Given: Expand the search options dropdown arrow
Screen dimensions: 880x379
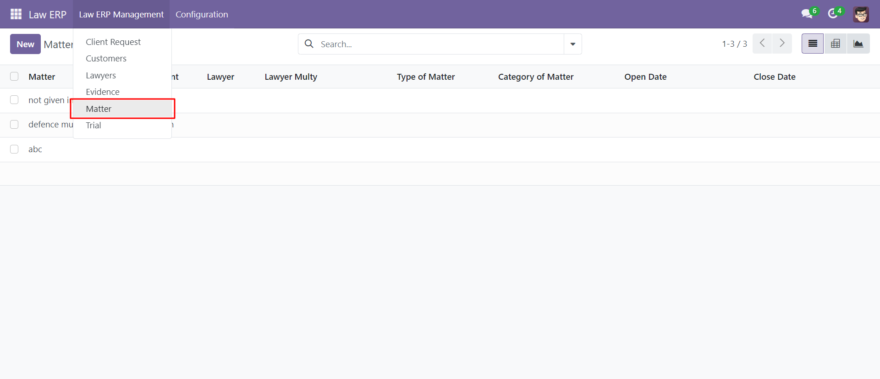Looking at the screenshot, I should tap(573, 44).
